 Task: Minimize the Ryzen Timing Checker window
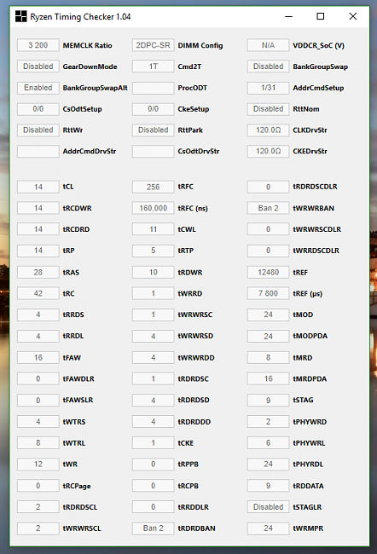[x=288, y=16]
